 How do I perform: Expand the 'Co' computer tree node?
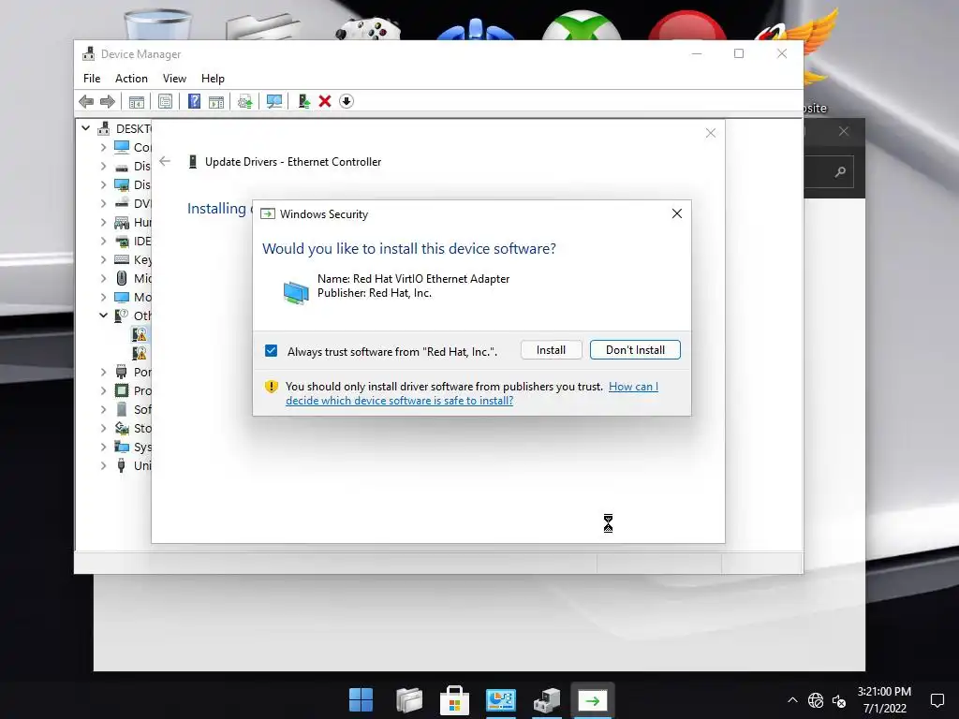pos(103,147)
